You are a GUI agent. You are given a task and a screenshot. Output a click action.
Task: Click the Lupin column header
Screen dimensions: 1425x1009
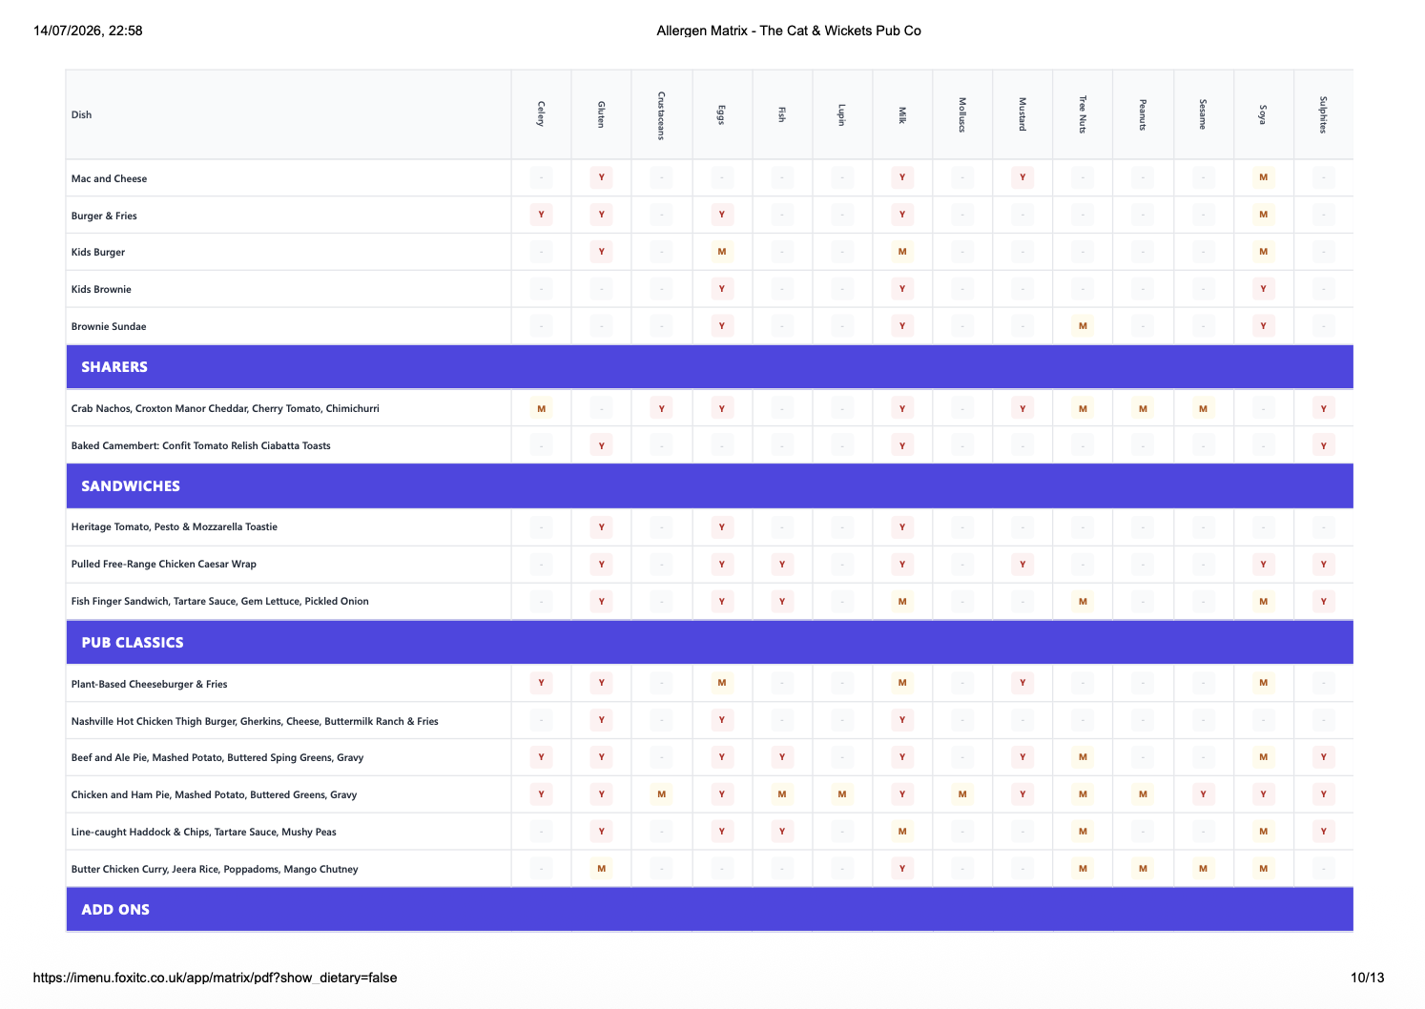tap(841, 114)
